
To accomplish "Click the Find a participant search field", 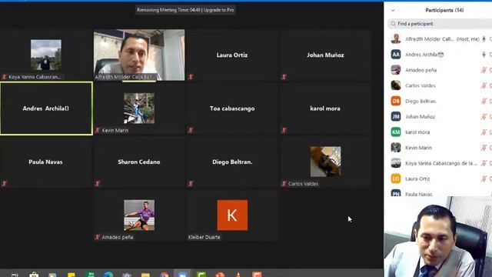I will (x=440, y=24).
